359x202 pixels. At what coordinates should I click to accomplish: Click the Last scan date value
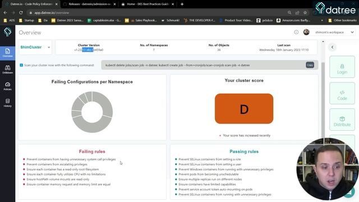point(284,50)
